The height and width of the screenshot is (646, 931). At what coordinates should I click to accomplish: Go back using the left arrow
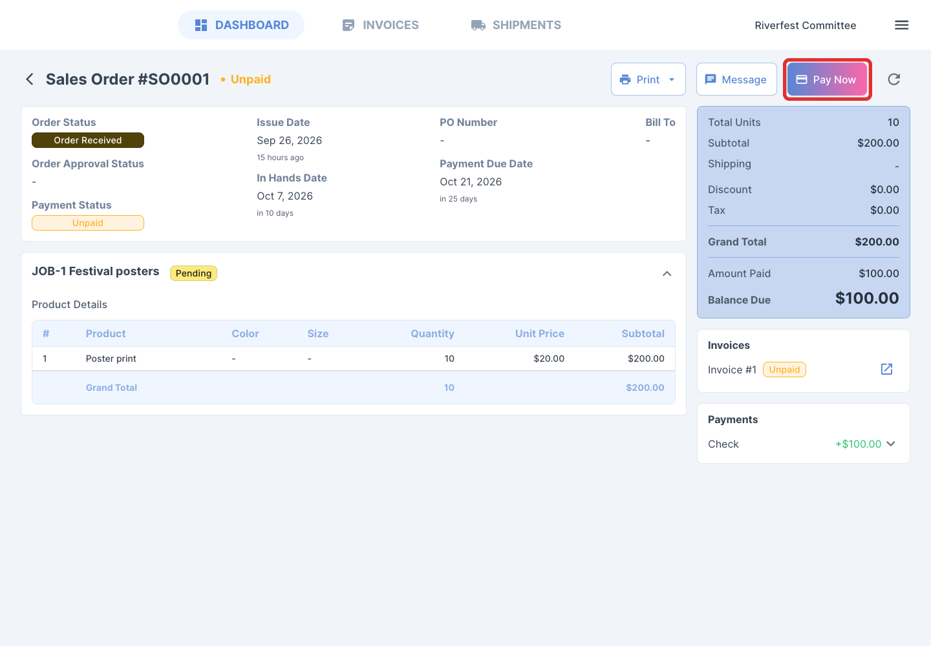pyautogui.click(x=30, y=79)
